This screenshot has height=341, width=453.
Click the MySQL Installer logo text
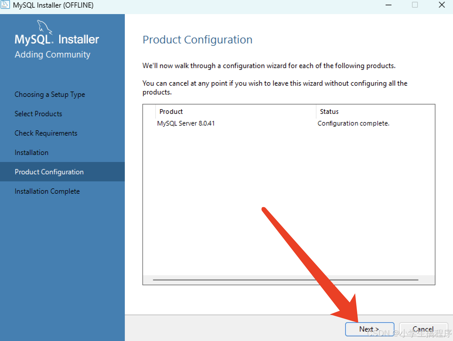(x=57, y=39)
